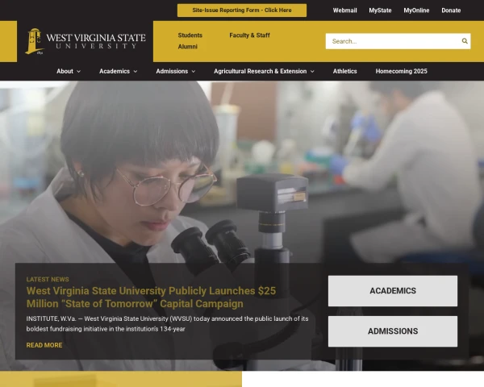Click the large ADMISSIONS button

[x=393, y=331]
